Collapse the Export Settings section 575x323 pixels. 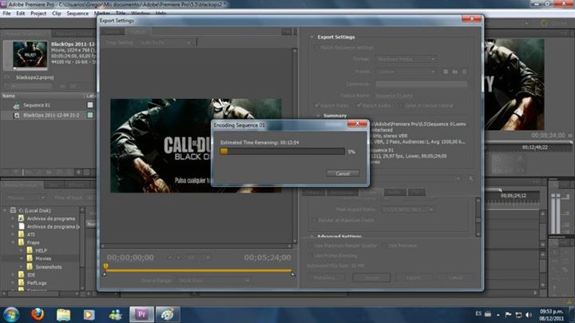coord(312,37)
